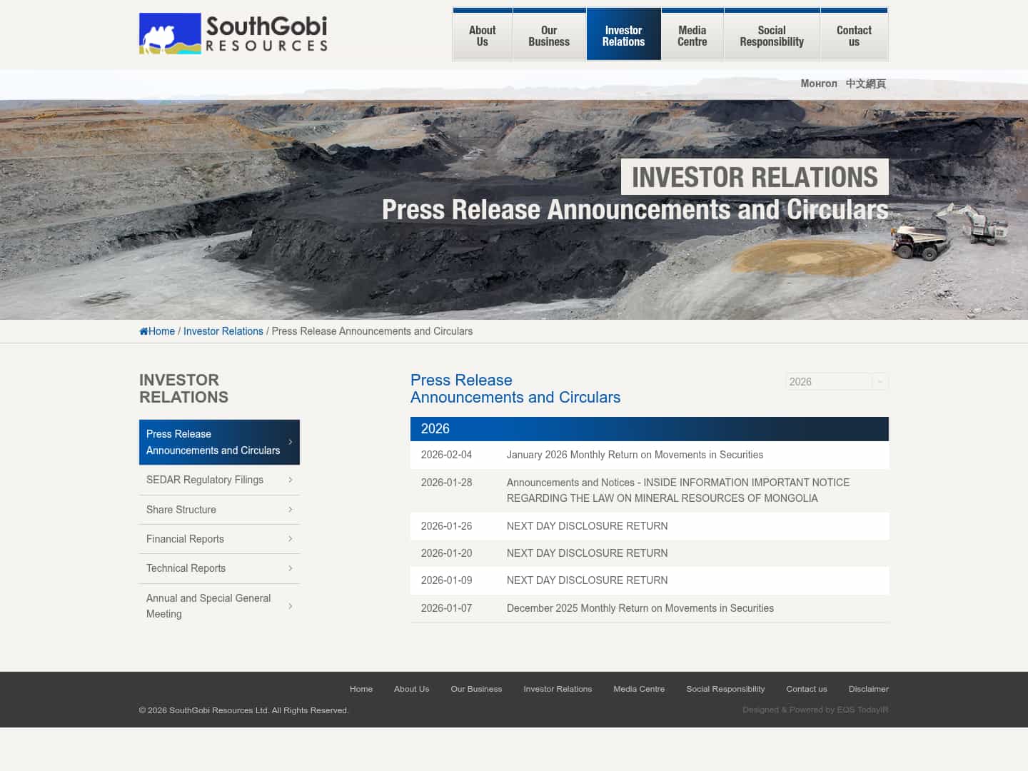Open Annual and Special General Meeting page
1028x771 pixels.
pyautogui.click(x=208, y=605)
